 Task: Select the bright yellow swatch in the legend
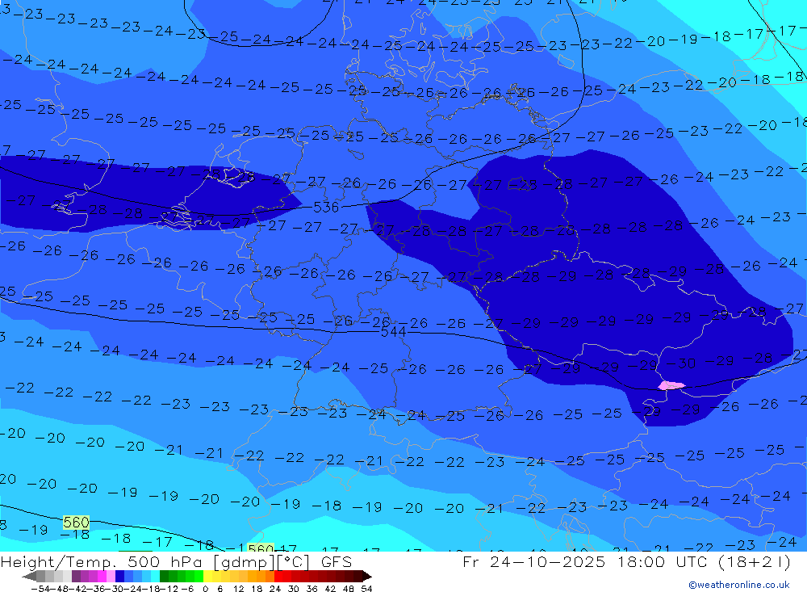pos(208,576)
